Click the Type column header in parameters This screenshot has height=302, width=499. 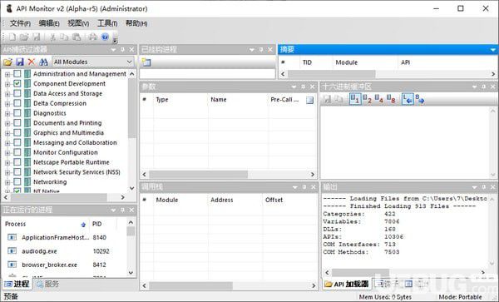180,100
